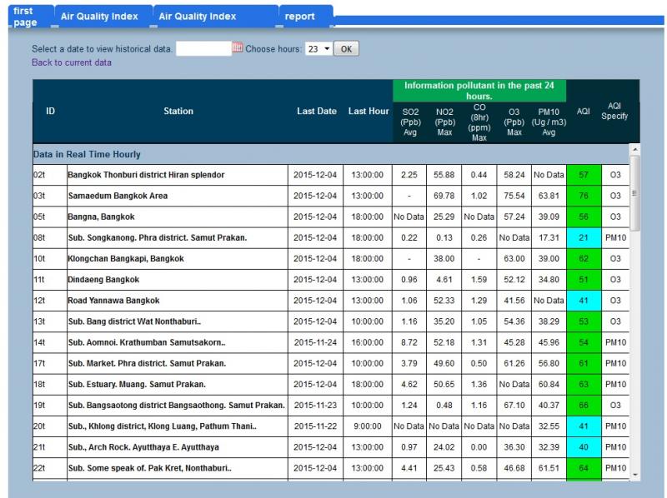Viewport: 667px width, 498px height.
Task: Click the AQI column header
Action: (x=583, y=111)
